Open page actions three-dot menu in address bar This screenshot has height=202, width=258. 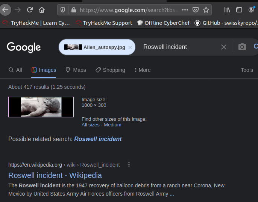click(x=185, y=10)
